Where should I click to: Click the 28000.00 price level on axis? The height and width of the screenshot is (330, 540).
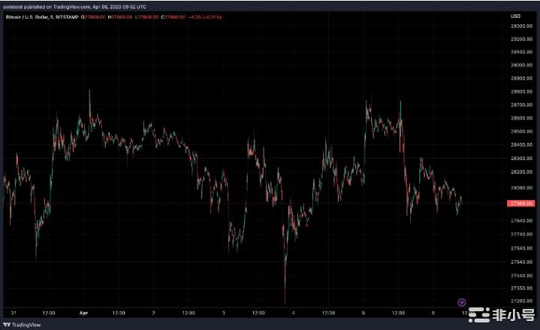click(520, 188)
